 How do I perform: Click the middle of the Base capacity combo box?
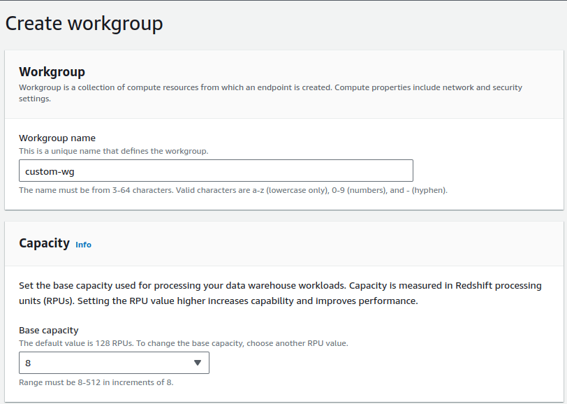(x=112, y=363)
